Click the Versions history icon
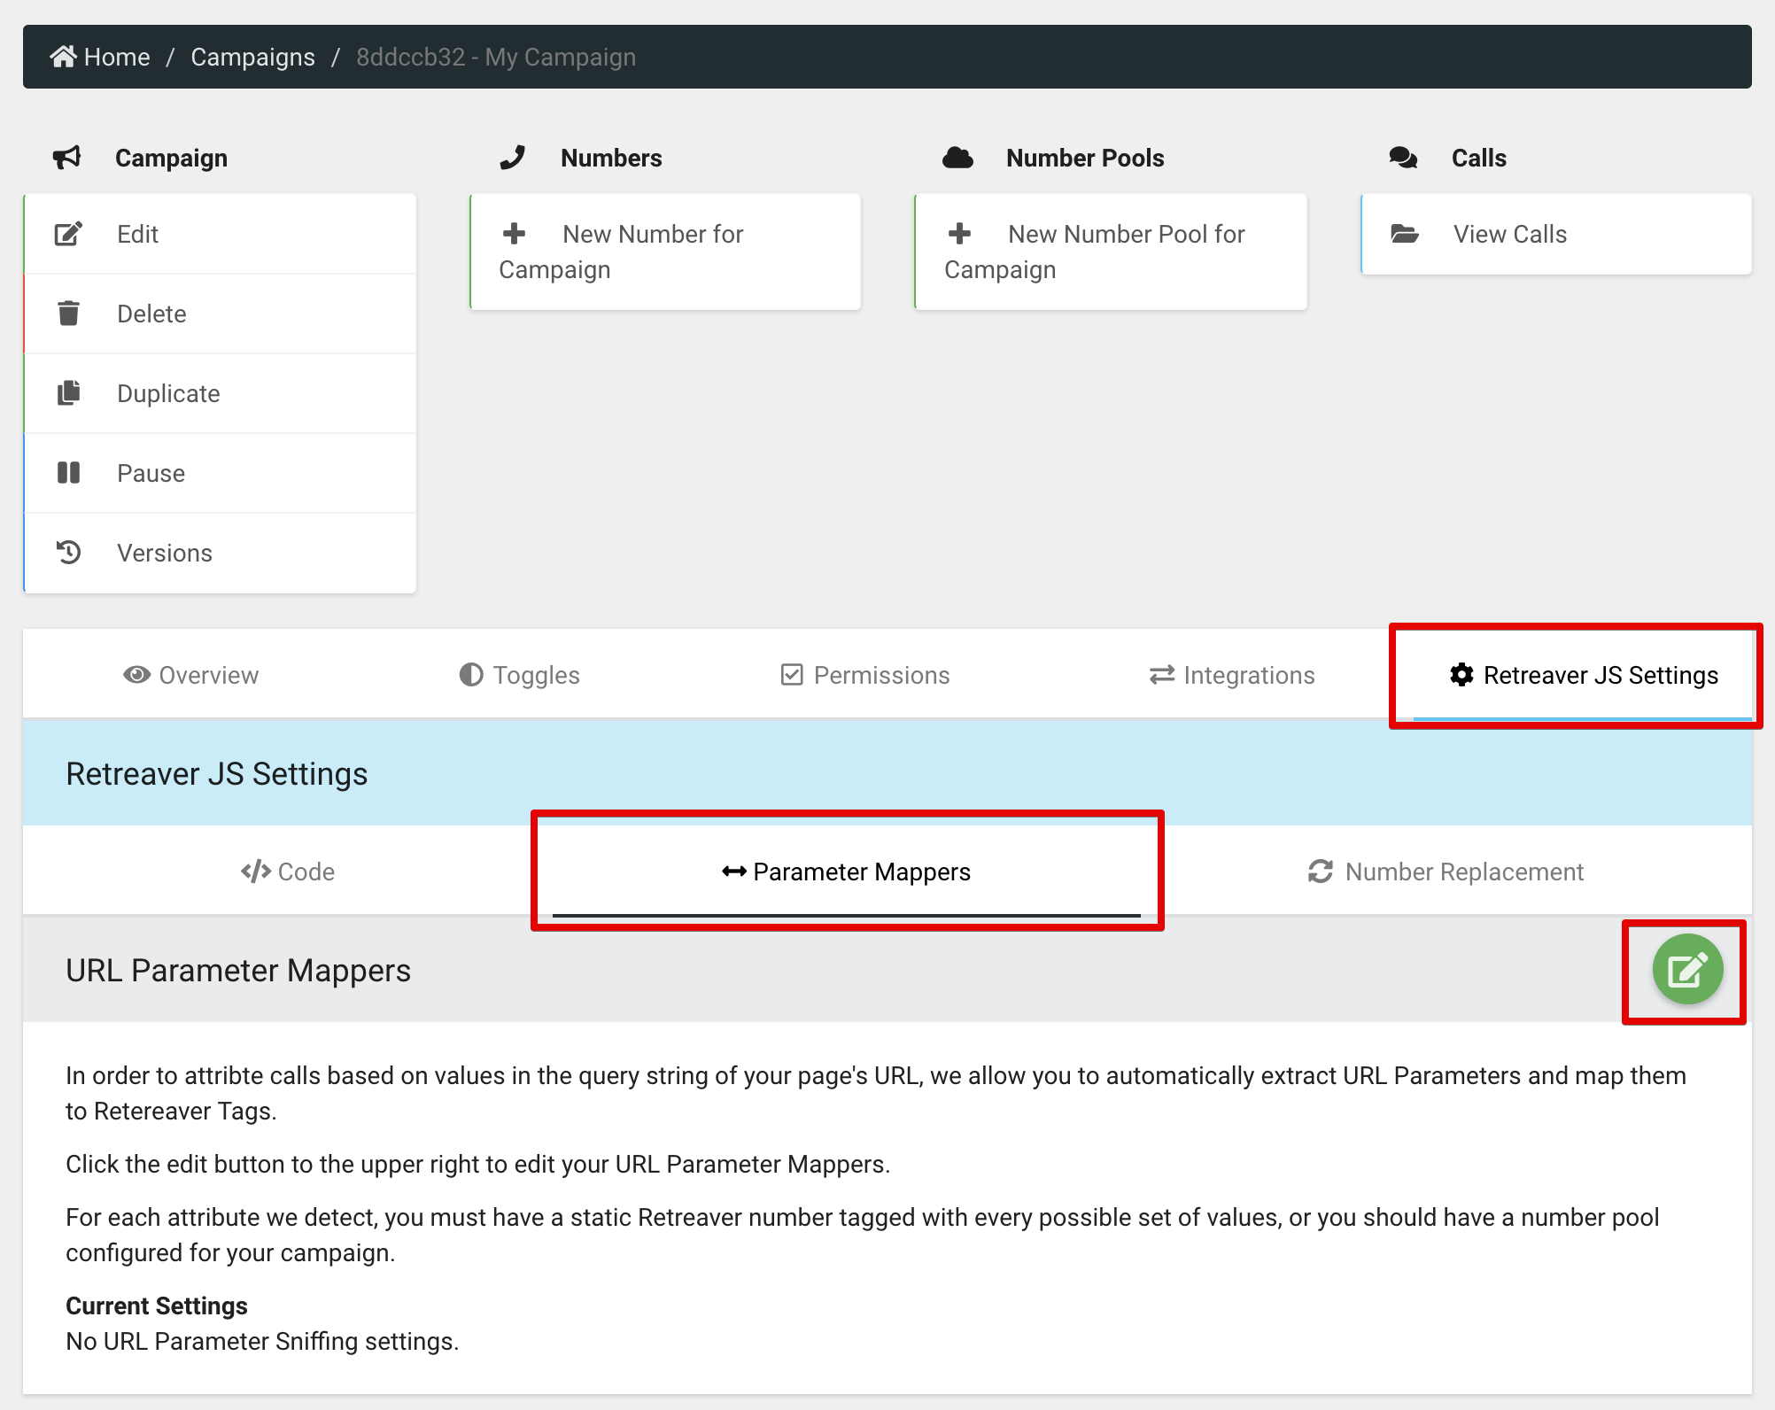This screenshot has height=1410, width=1775. point(68,553)
